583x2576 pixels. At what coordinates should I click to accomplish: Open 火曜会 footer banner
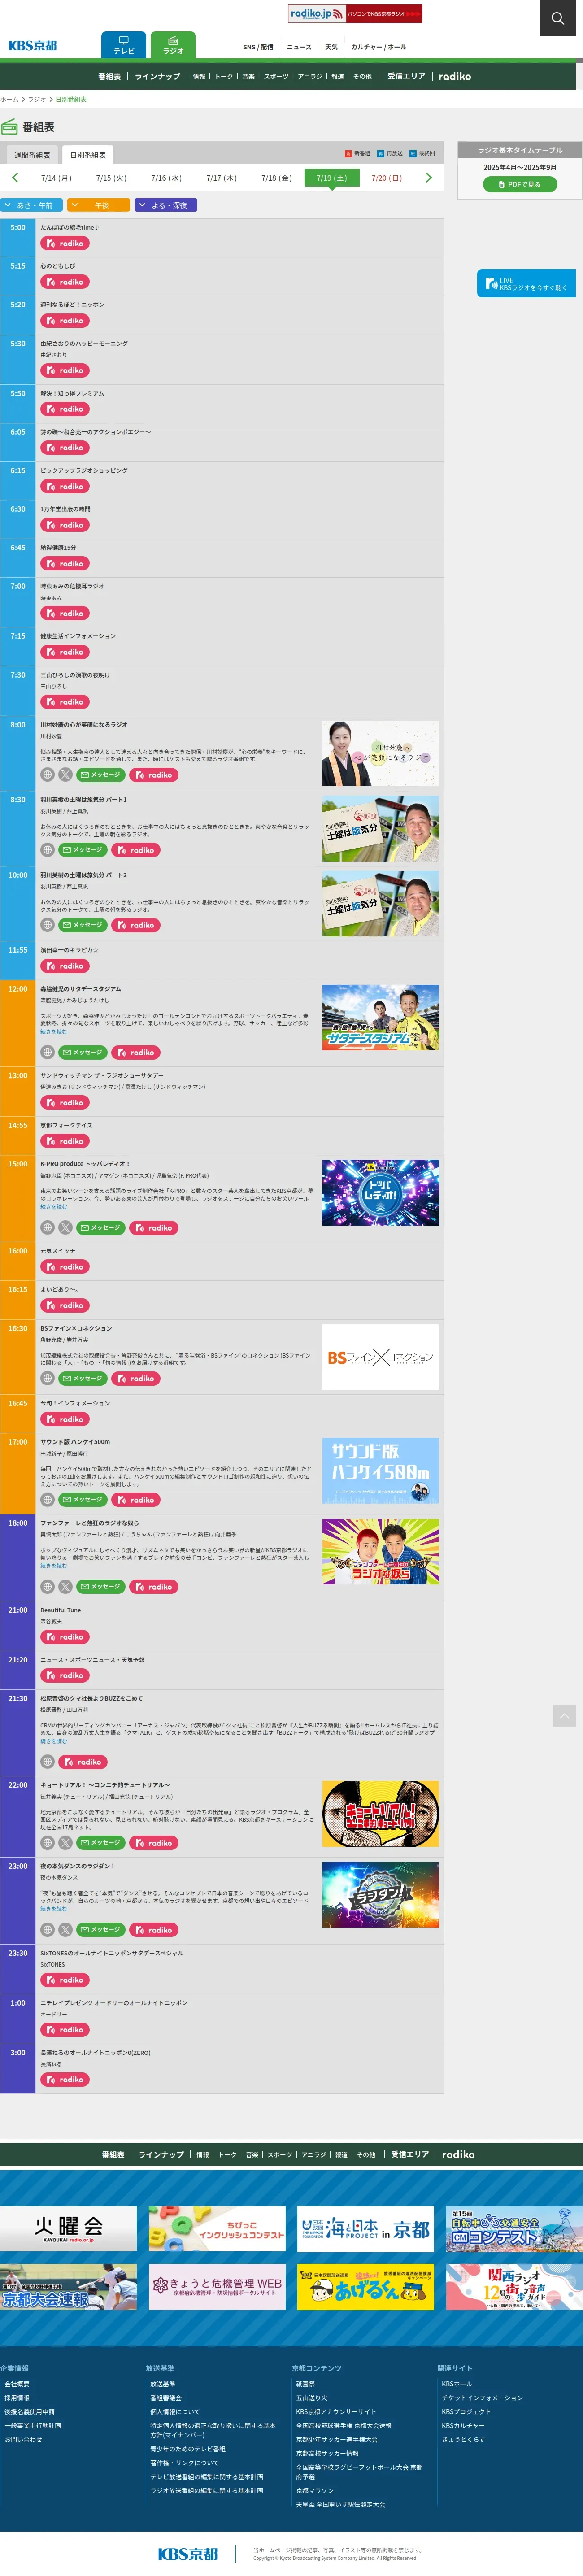click(68, 2229)
